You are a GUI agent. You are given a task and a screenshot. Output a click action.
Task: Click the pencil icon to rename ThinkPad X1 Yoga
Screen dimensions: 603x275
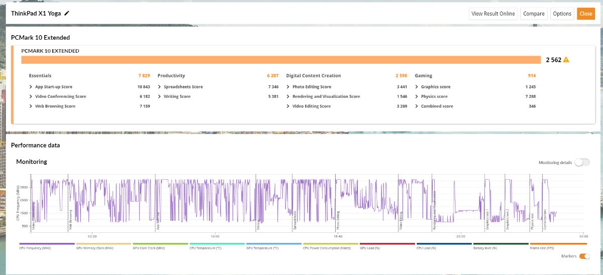(67, 14)
